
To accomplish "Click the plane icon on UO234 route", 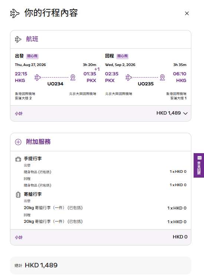I will (x=38, y=78).
